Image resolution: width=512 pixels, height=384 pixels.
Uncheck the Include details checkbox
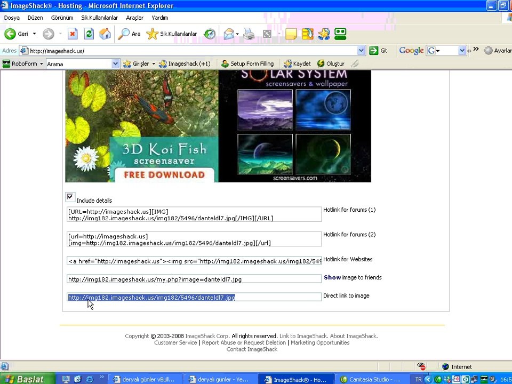tap(70, 197)
